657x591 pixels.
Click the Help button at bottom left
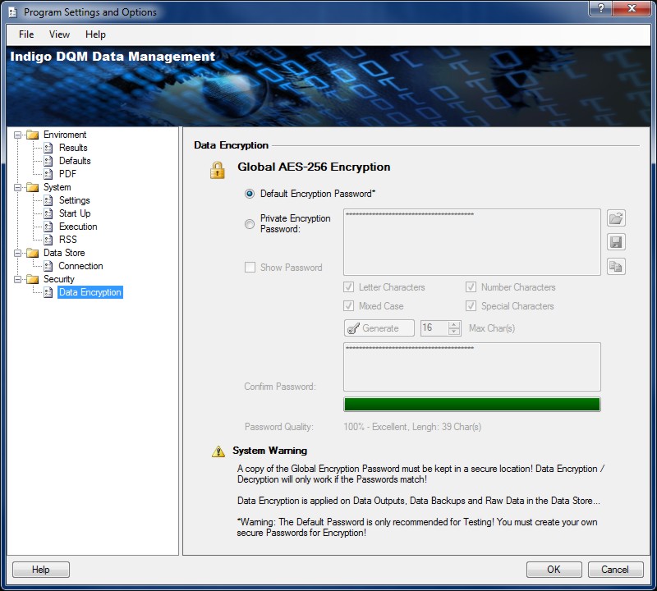[x=40, y=570]
